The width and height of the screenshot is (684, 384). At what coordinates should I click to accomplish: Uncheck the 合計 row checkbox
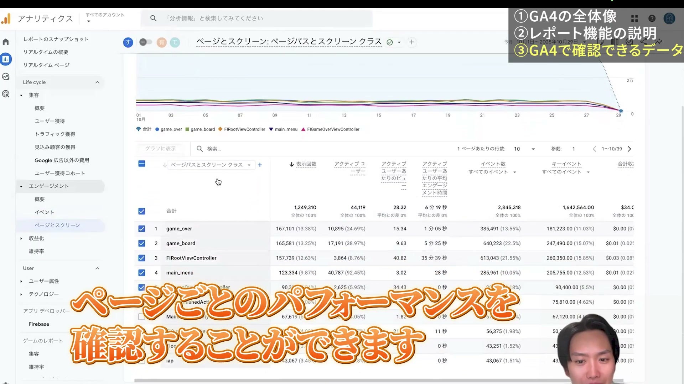click(x=142, y=211)
